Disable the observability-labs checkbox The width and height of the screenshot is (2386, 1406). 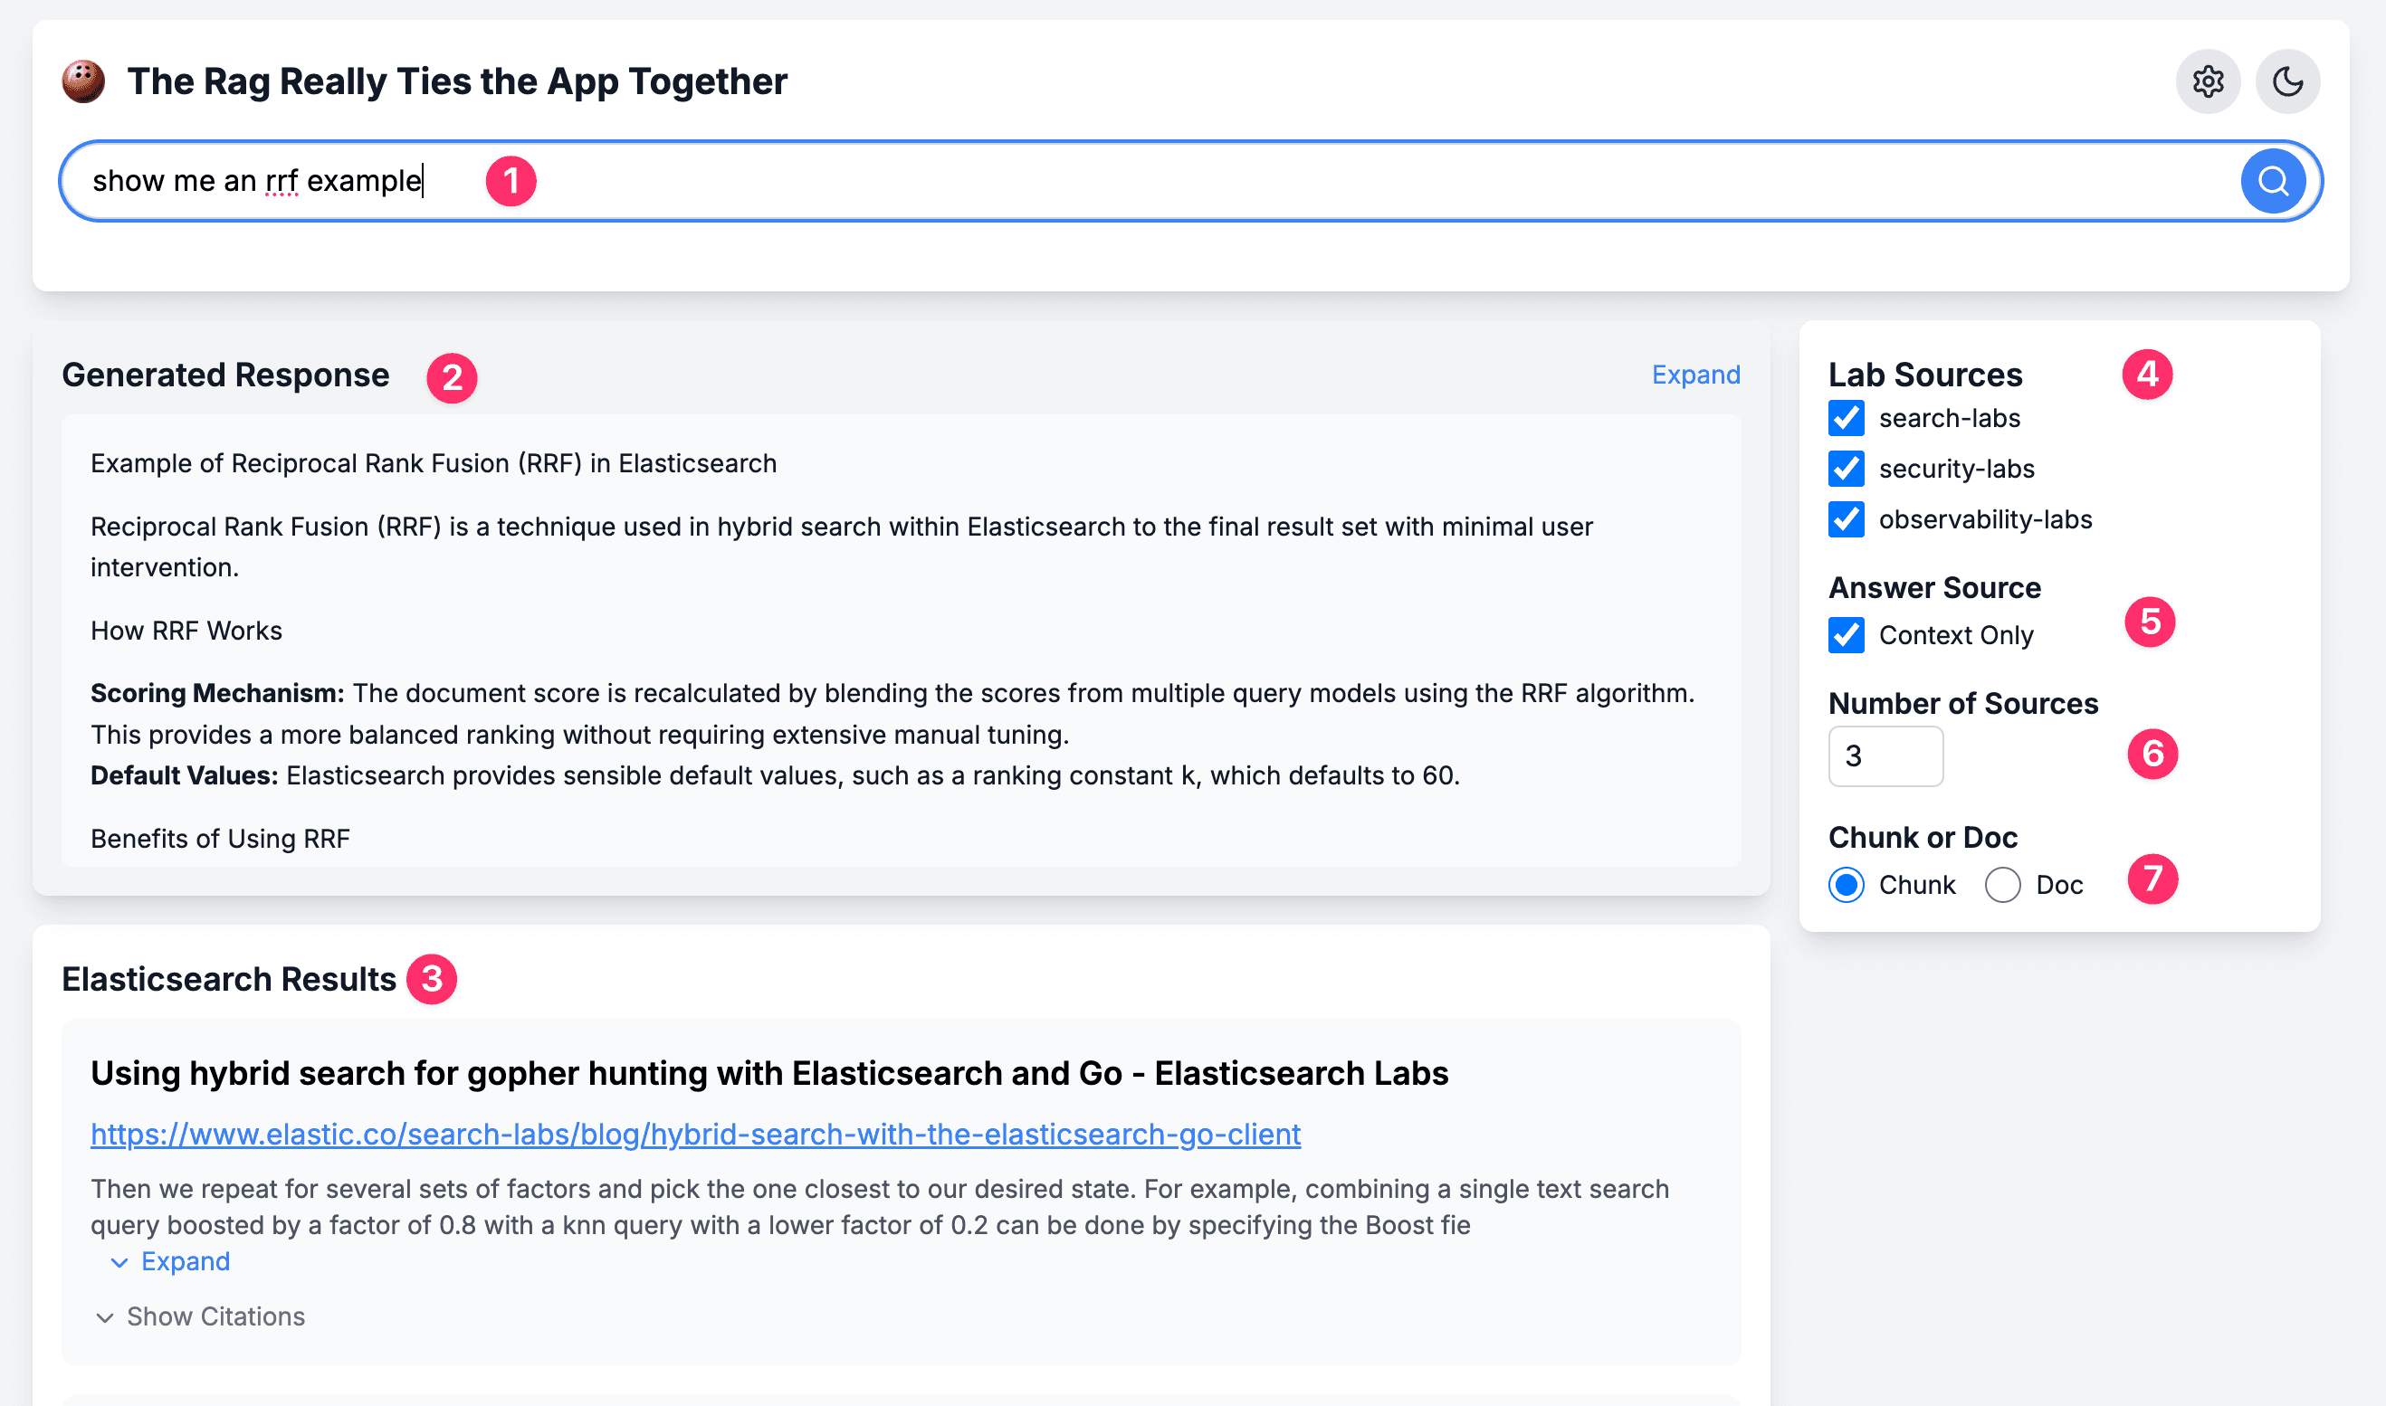1845,519
